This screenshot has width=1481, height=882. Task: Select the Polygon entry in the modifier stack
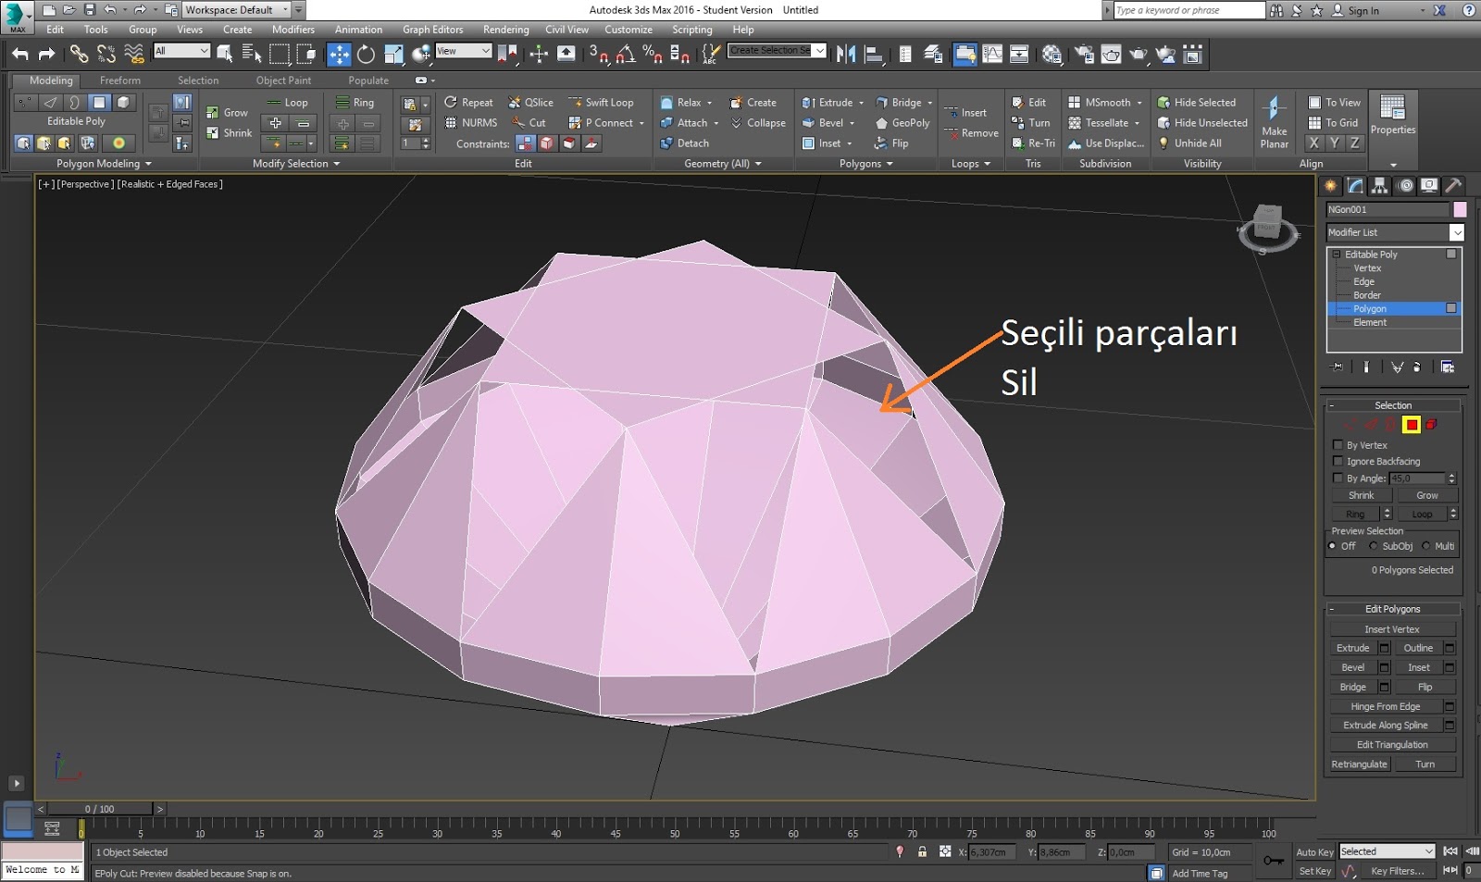1370,308
